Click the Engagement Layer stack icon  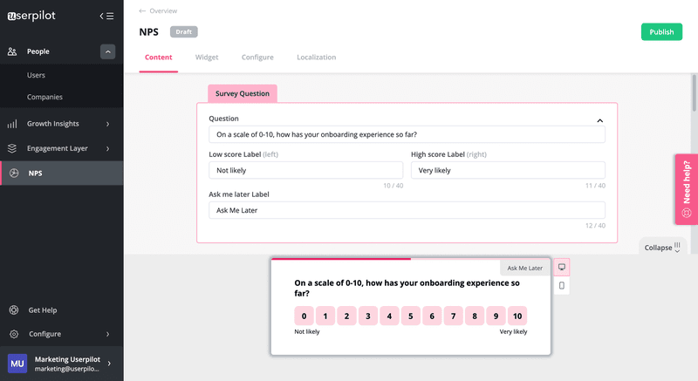tap(12, 148)
